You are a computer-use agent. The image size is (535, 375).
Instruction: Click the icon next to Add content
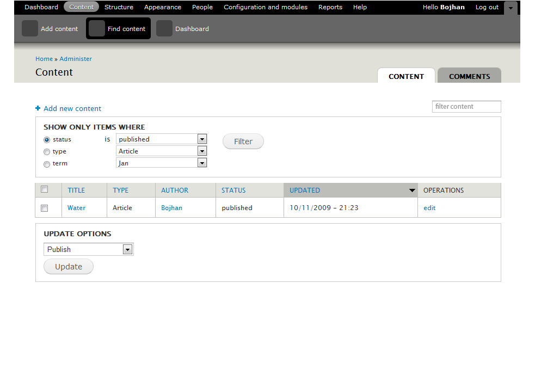pyautogui.click(x=30, y=28)
